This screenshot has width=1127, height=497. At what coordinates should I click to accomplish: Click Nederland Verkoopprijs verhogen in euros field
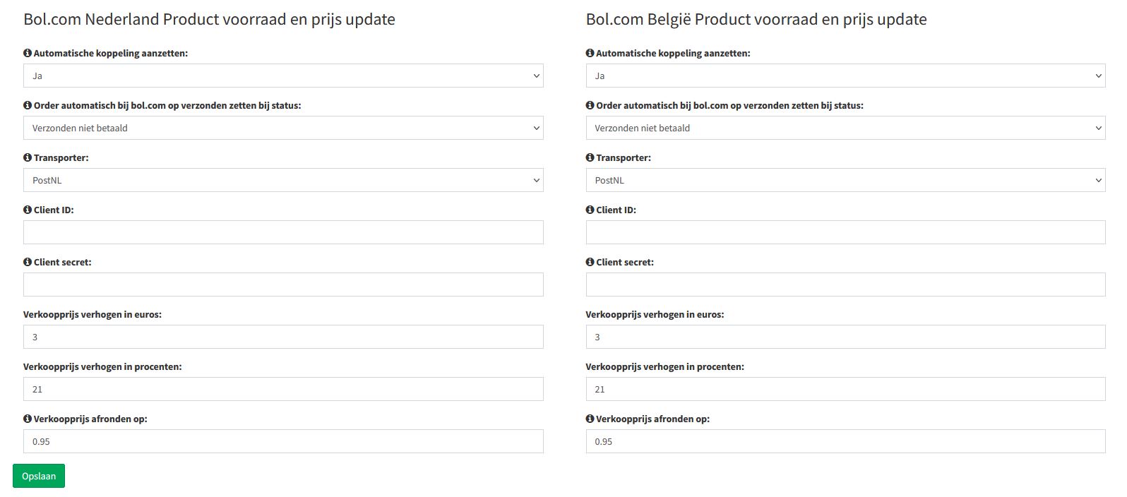[x=282, y=337]
